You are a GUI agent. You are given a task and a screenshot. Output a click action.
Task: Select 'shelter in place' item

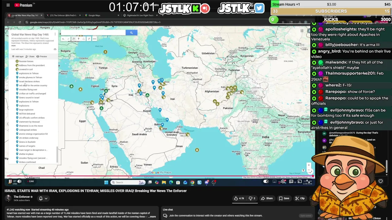26,154
